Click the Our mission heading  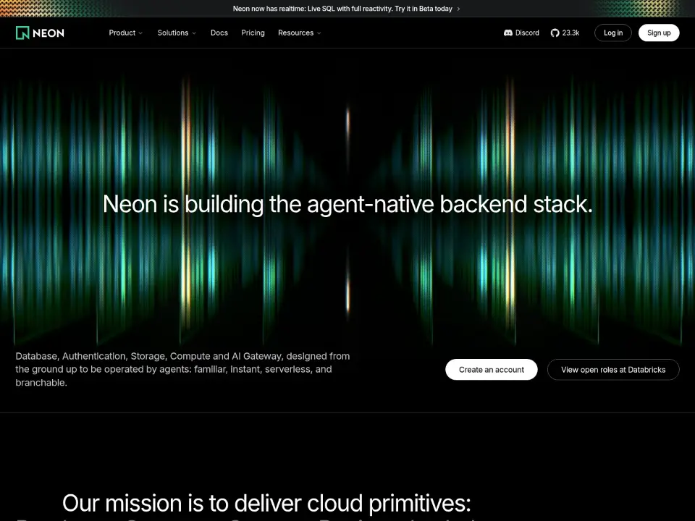click(x=266, y=504)
